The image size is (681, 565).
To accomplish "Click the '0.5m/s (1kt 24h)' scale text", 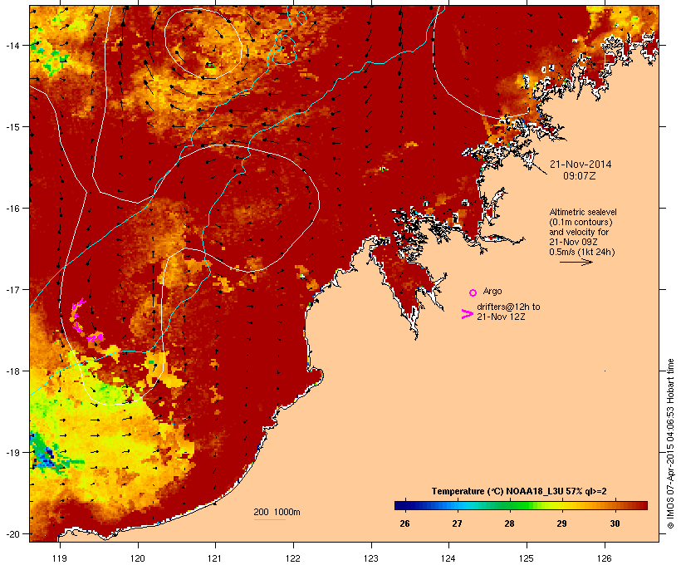I will [582, 252].
